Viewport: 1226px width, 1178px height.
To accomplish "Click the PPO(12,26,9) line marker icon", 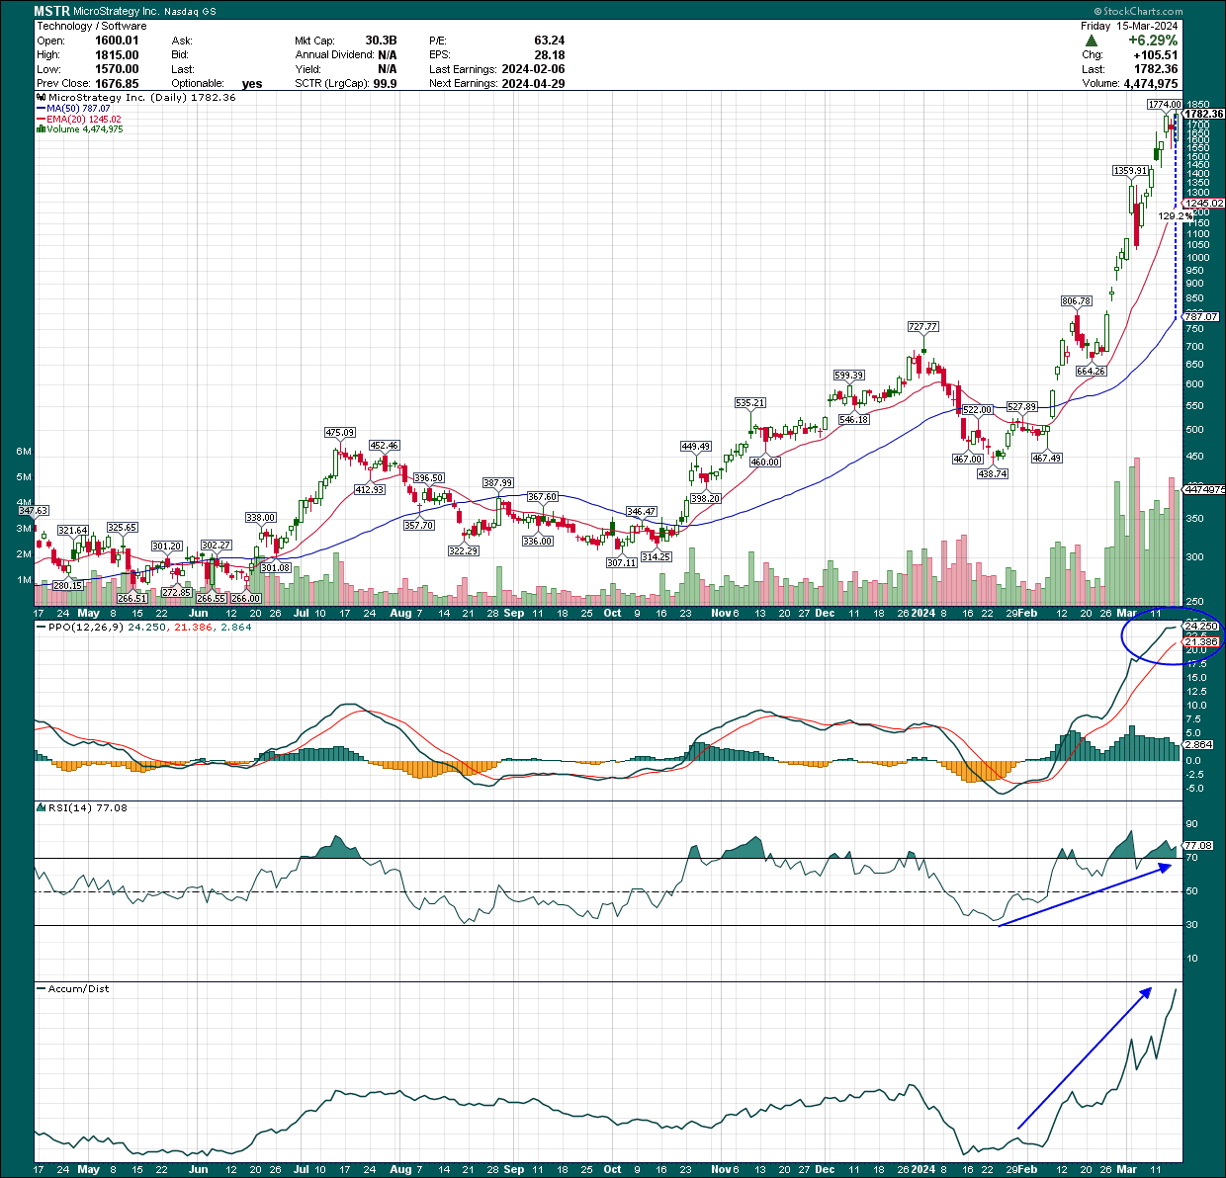I will [42, 627].
